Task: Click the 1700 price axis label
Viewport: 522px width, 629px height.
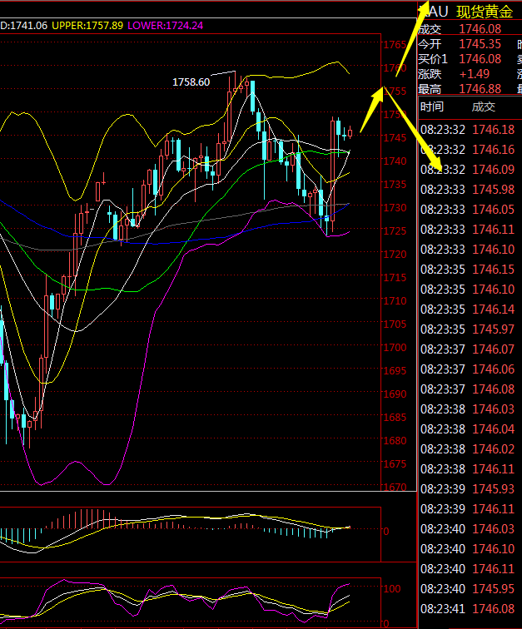Action: pyautogui.click(x=395, y=347)
